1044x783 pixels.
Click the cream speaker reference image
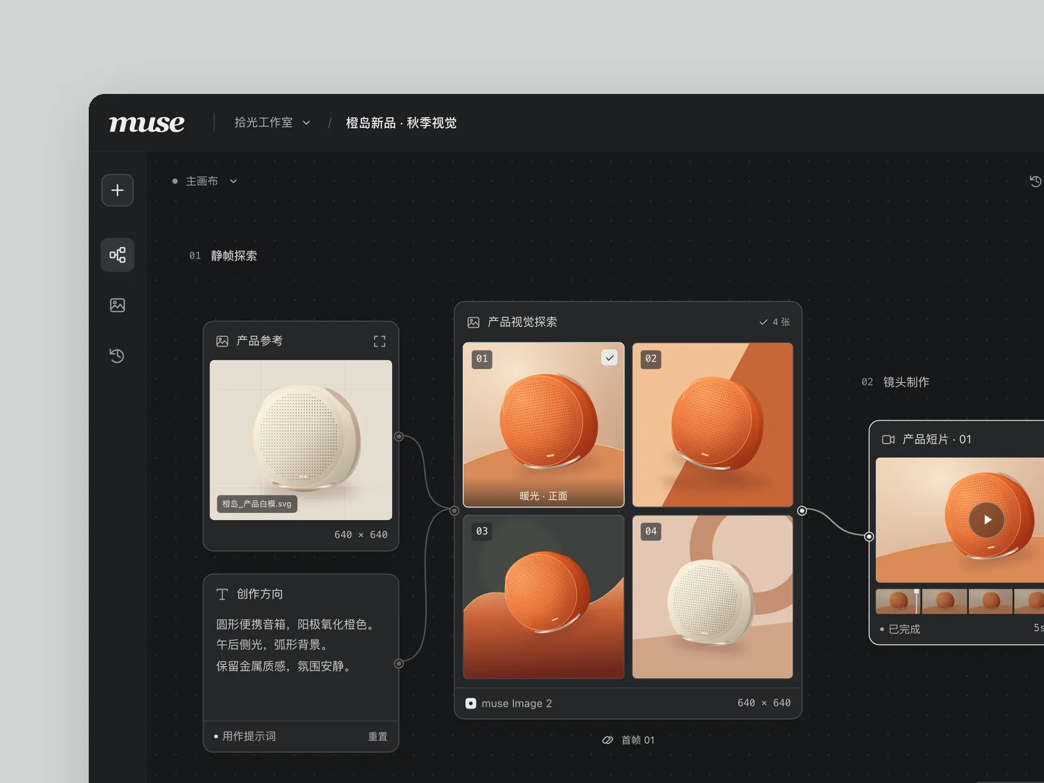301,440
